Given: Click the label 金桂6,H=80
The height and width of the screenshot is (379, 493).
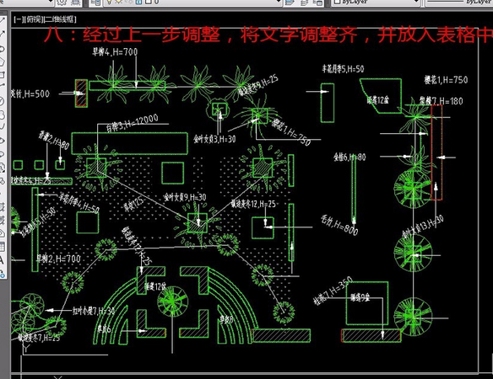Looking at the screenshot, I should tap(349, 157).
